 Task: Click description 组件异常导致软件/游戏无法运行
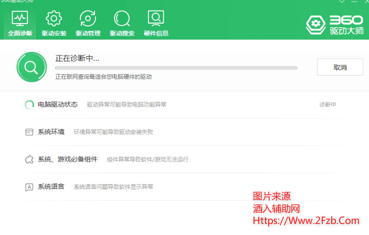[x=147, y=159]
